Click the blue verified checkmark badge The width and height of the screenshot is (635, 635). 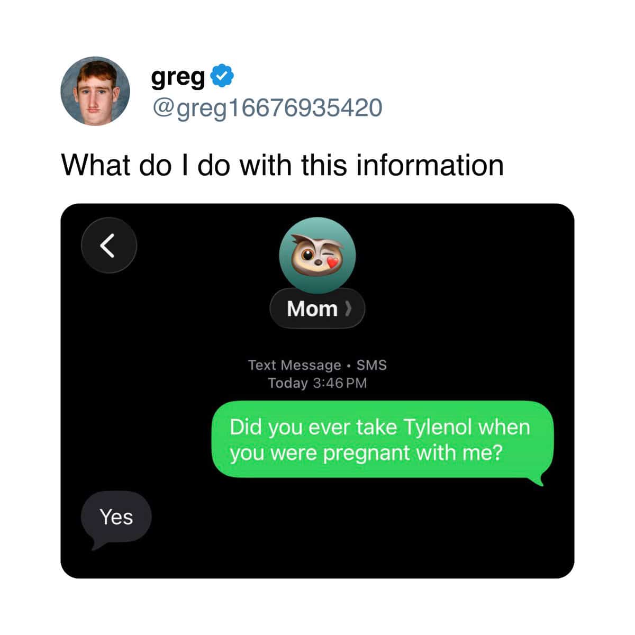[x=223, y=76]
